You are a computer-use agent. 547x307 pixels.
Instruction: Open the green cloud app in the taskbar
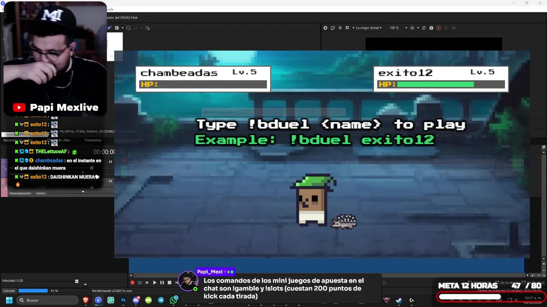(x=148, y=300)
